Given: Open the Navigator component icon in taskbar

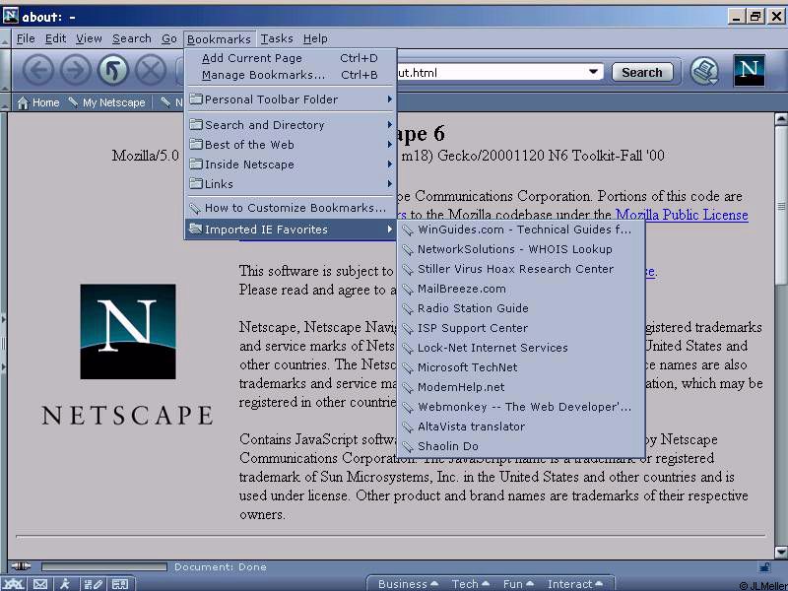Looking at the screenshot, I should coord(13,584).
